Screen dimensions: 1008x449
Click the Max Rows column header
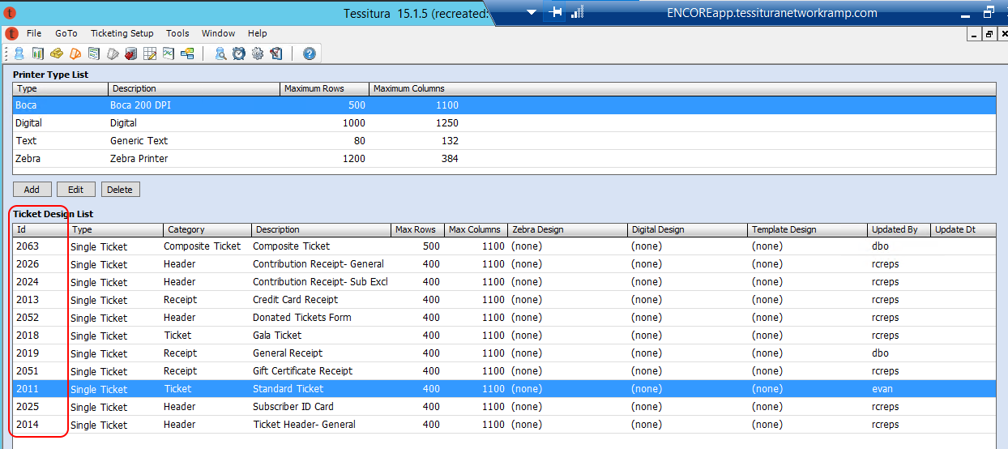pos(417,230)
